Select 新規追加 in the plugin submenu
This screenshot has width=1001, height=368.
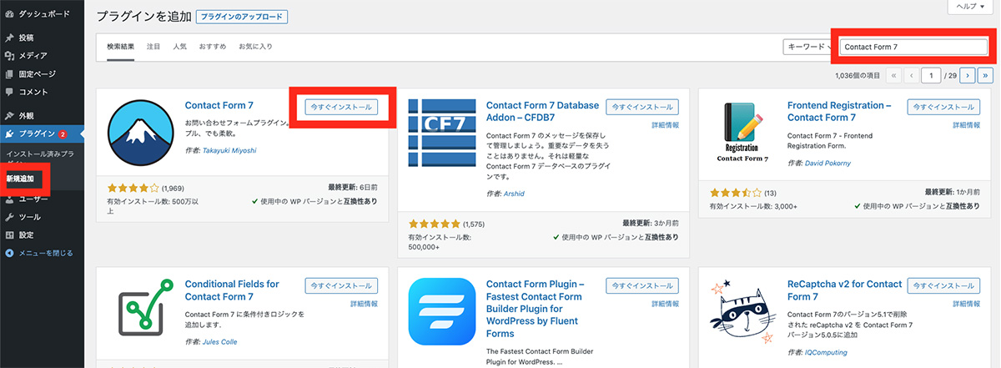point(22,179)
